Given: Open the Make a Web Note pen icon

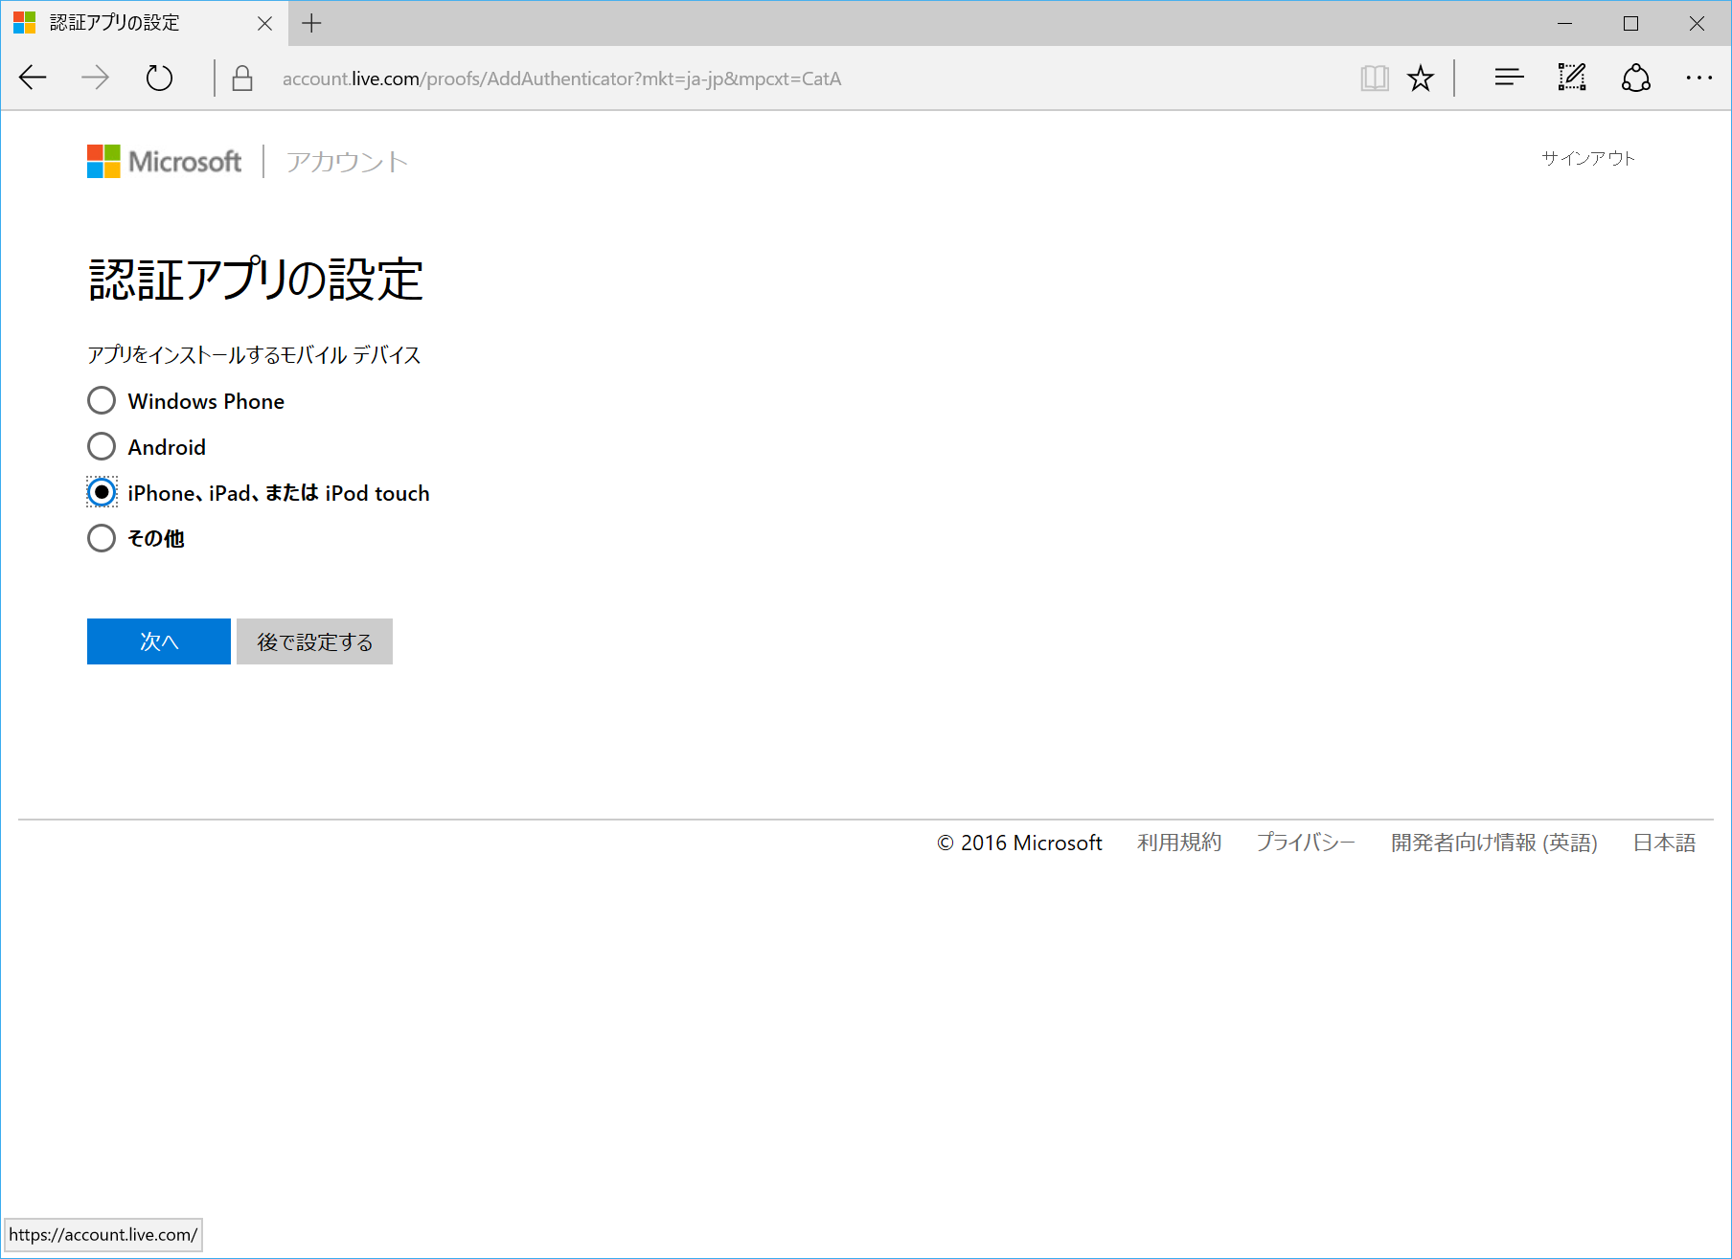Looking at the screenshot, I should point(1572,78).
